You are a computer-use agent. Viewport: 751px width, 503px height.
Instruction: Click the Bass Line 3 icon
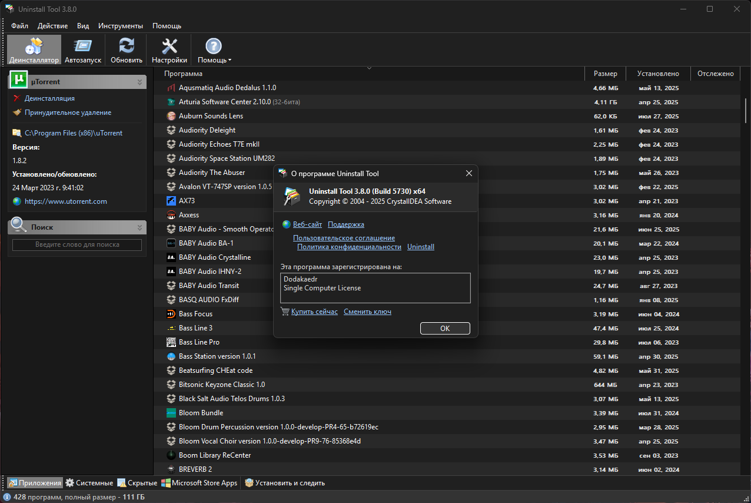point(171,328)
